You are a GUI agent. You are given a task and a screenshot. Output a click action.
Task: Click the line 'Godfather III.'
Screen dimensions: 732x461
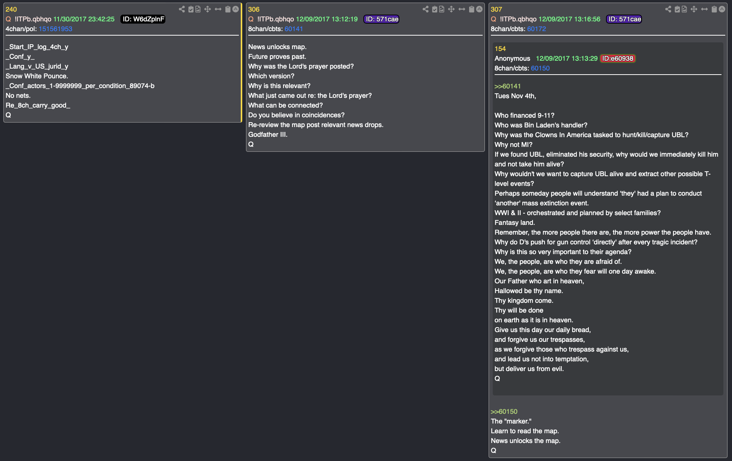268,135
